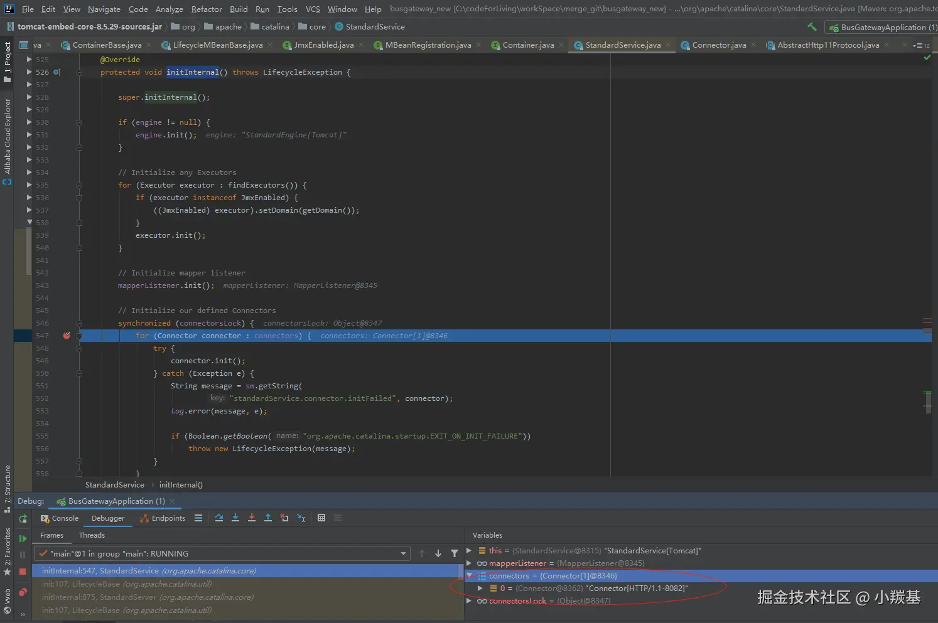Collapse the connectors variable node

469,576
